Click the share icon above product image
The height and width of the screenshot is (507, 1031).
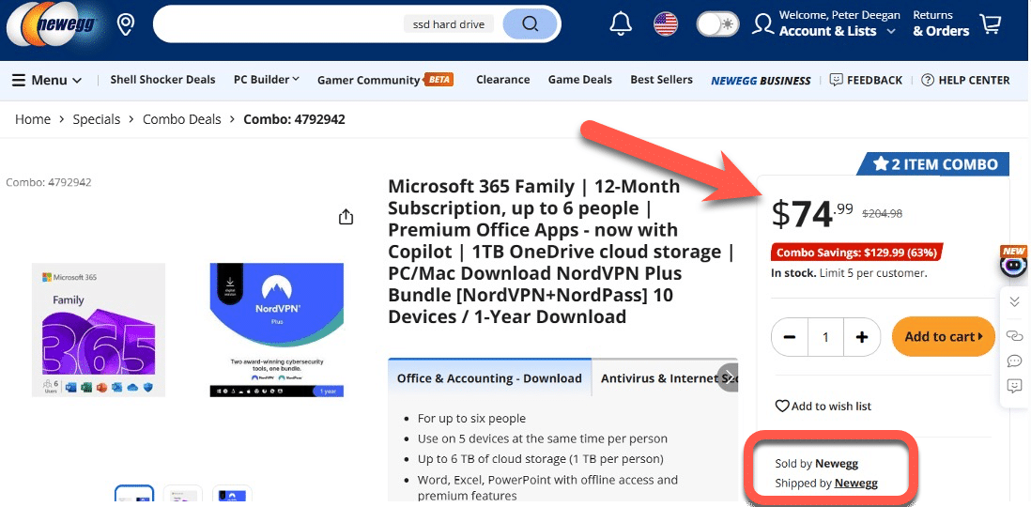[x=346, y=217]
